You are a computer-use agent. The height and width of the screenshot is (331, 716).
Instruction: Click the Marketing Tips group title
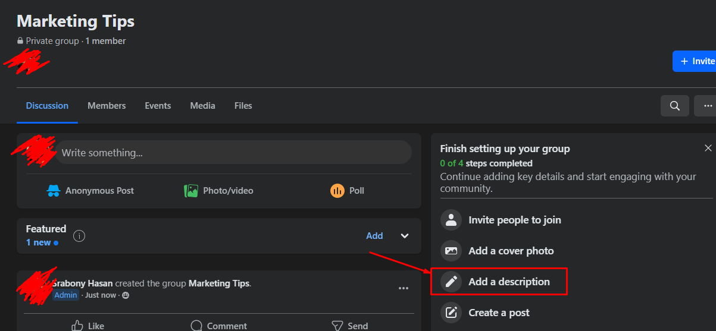click(x=76, y=21)
